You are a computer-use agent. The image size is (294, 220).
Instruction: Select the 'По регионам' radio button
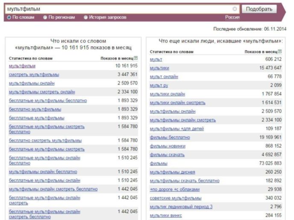45,18
